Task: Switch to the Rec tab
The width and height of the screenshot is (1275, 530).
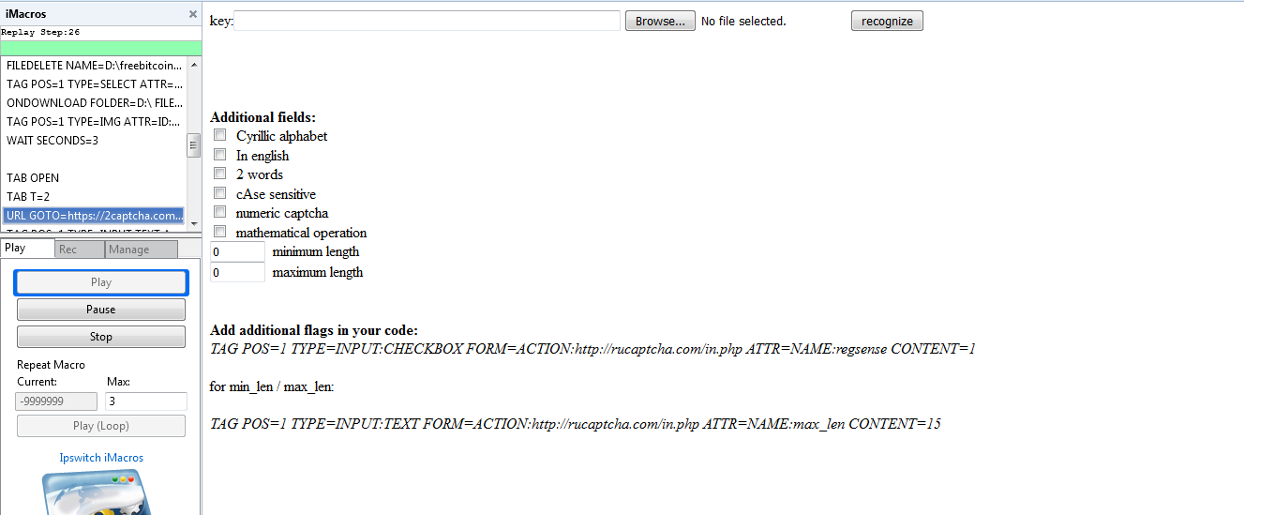Action: pyautogui.click(x=79, y=250)
